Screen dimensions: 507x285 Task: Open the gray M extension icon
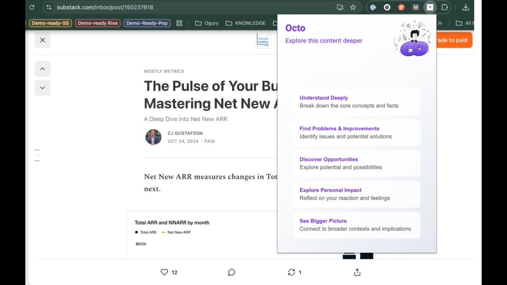click(x=416, y=7)
